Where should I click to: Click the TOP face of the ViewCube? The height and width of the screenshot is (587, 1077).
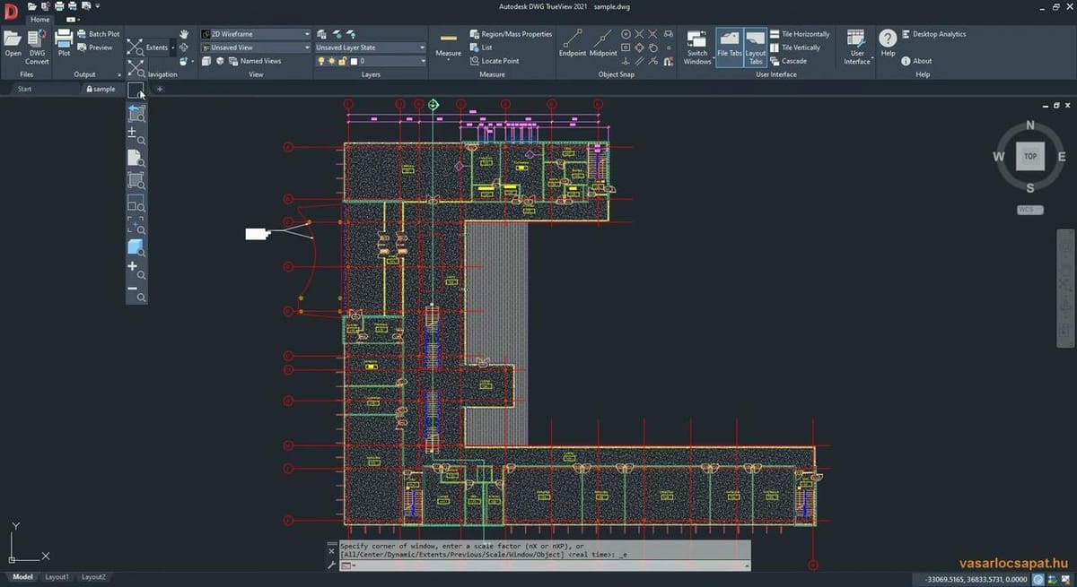pyautogui.click(x=1029, y=156)
